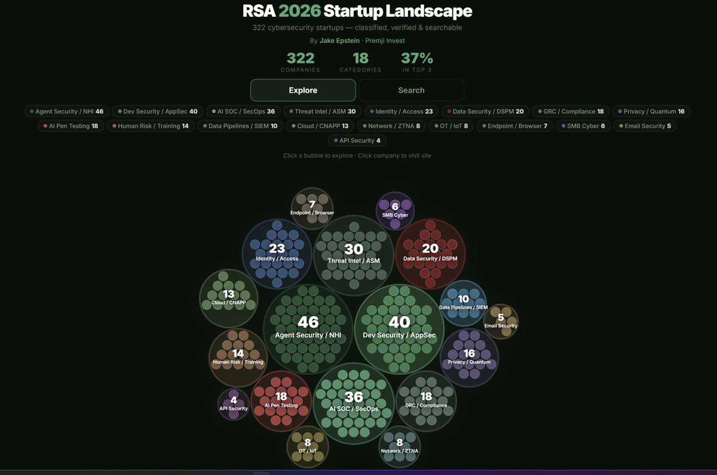Open the Network / ZTNA bubble

(400, 446)
